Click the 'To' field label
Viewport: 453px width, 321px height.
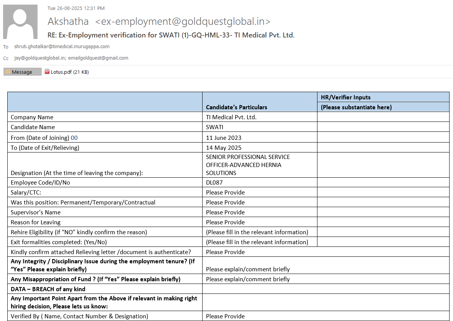pos(6,47)
